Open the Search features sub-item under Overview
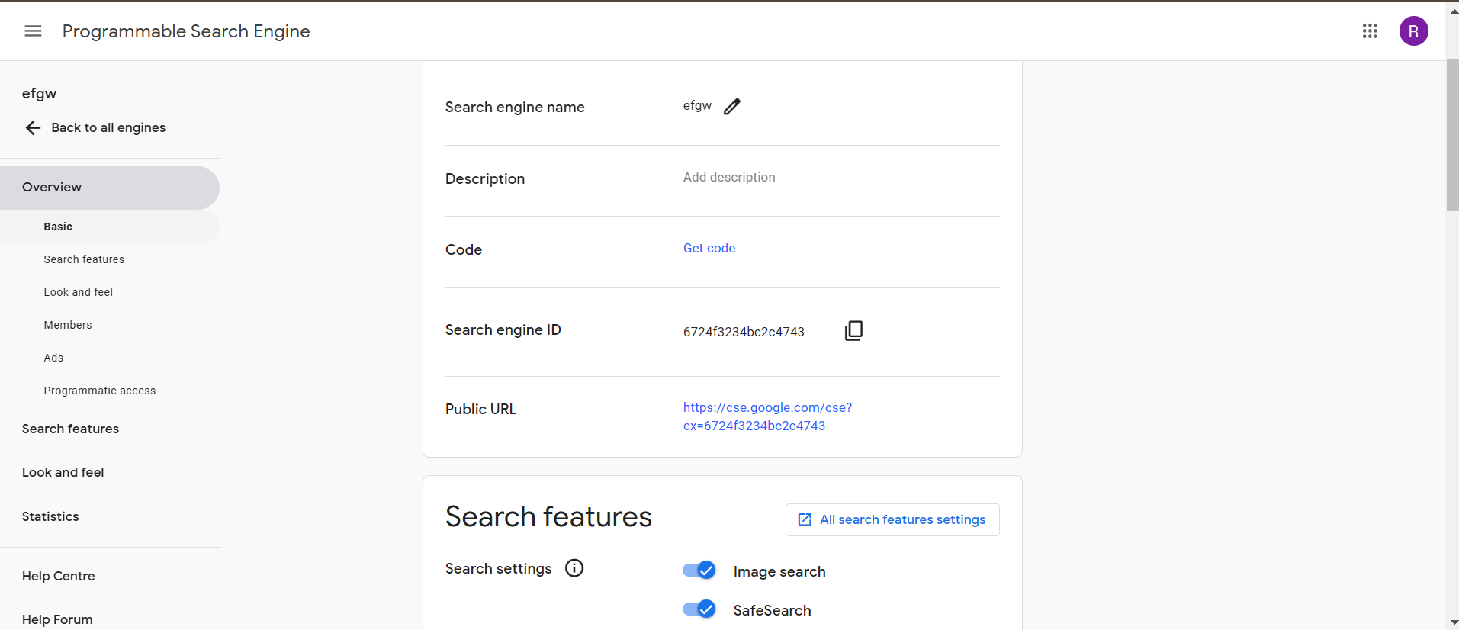Image resolution: width=1459 pixels, height=630 pixels. click(84, 259)
